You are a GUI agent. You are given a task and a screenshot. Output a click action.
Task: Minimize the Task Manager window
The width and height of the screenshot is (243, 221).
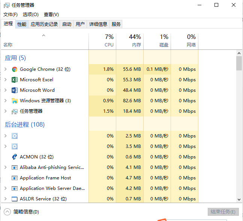199,5
